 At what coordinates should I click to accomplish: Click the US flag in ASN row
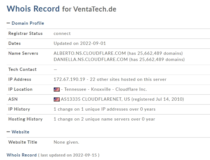tap(57, 99)
